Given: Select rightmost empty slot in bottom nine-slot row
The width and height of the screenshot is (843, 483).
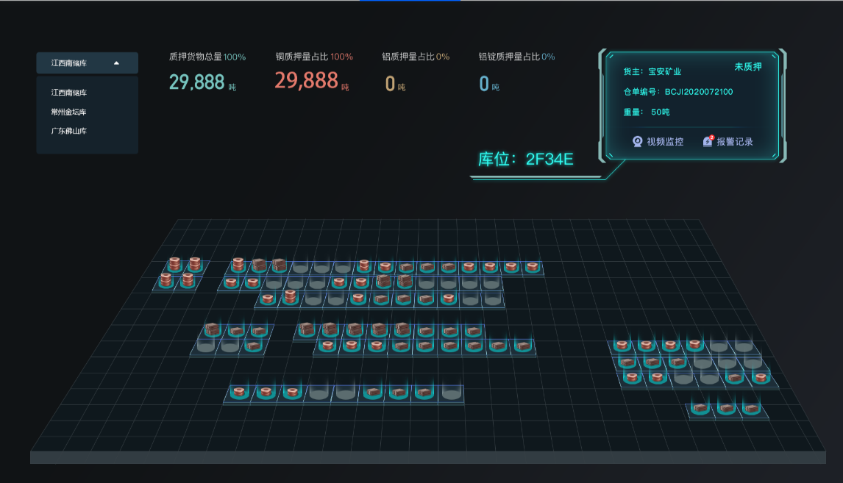Looking at the screenshot, I should [x=450, y=393].
